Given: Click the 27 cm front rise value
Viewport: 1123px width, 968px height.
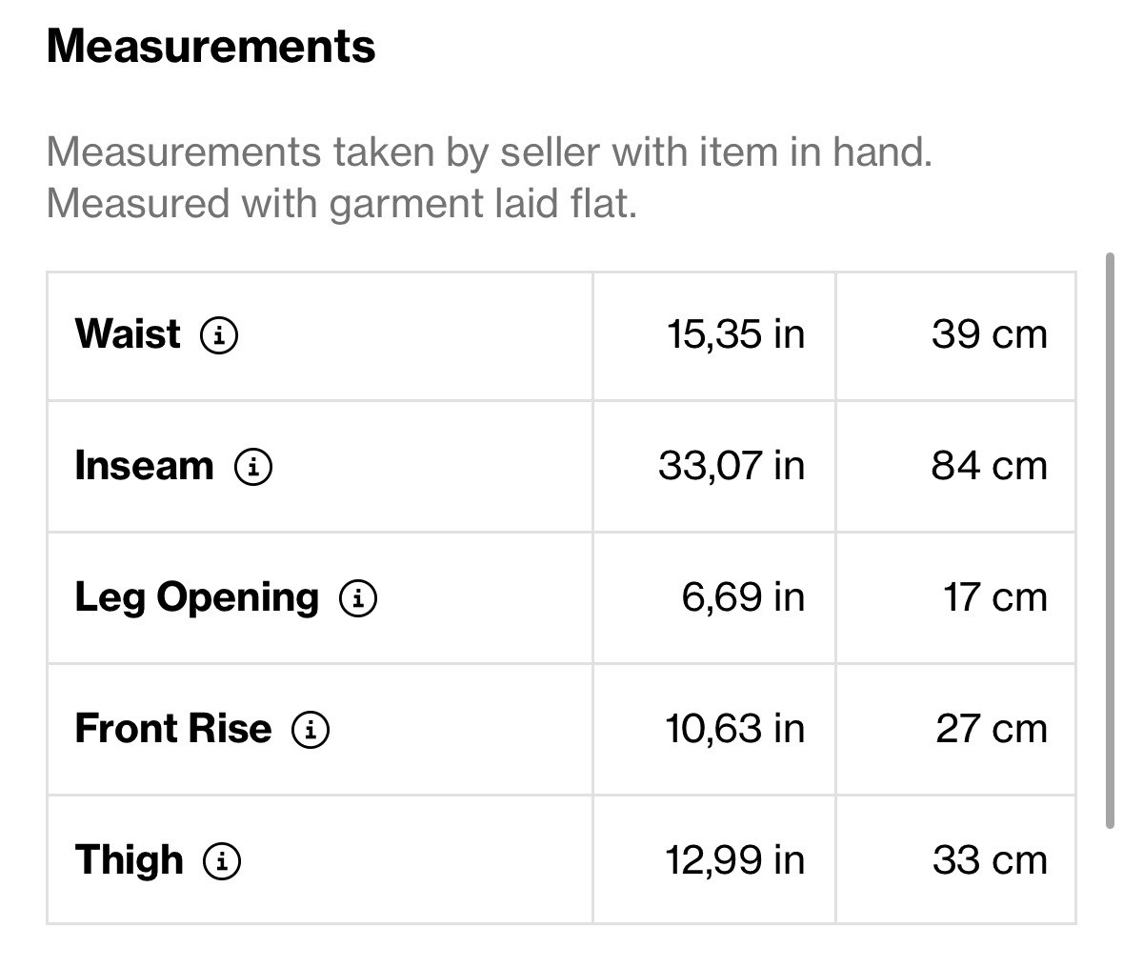Looking at the screenshot, I should [x=992, y=730].
